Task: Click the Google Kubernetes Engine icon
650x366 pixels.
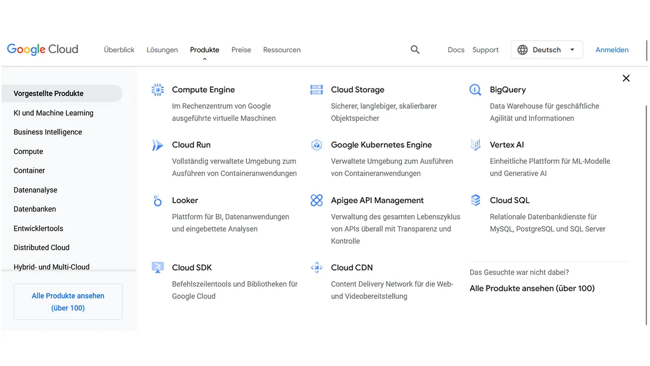Action: (316, 145)
